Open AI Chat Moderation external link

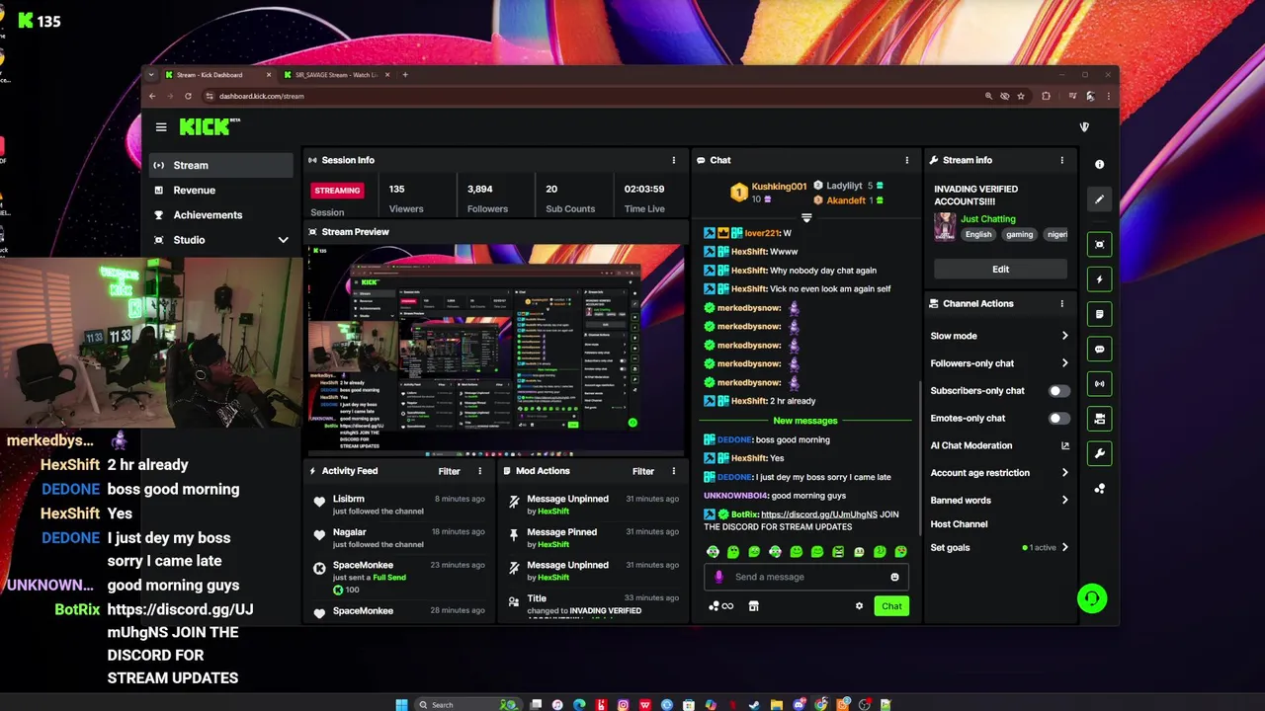tap(1064, 445)
